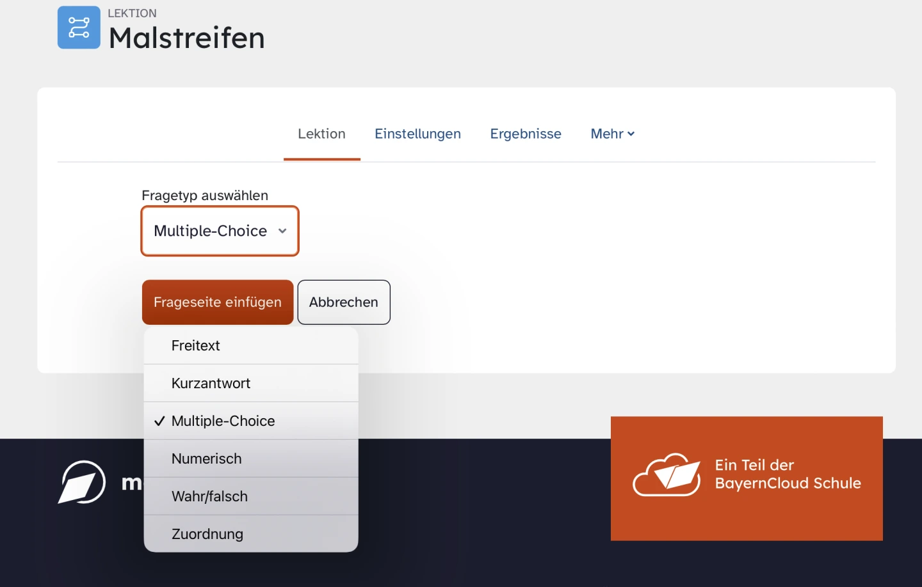Viewport: 922px width, 587px height.
Task: Switch to the Lektion tab
Action: [321, 134]
